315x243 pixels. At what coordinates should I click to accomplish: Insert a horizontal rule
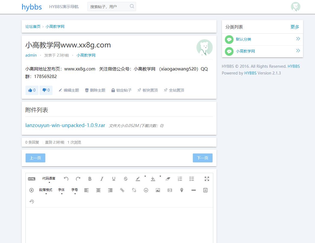point(194,190)
